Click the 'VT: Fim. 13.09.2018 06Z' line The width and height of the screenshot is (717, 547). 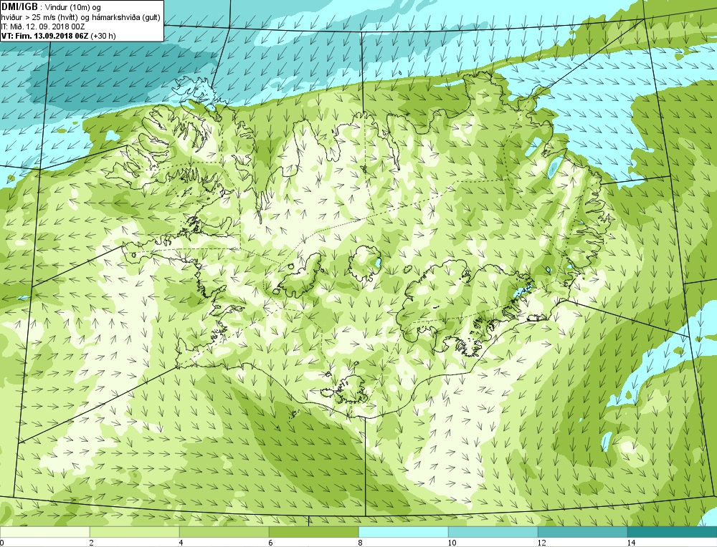(45, 36)
